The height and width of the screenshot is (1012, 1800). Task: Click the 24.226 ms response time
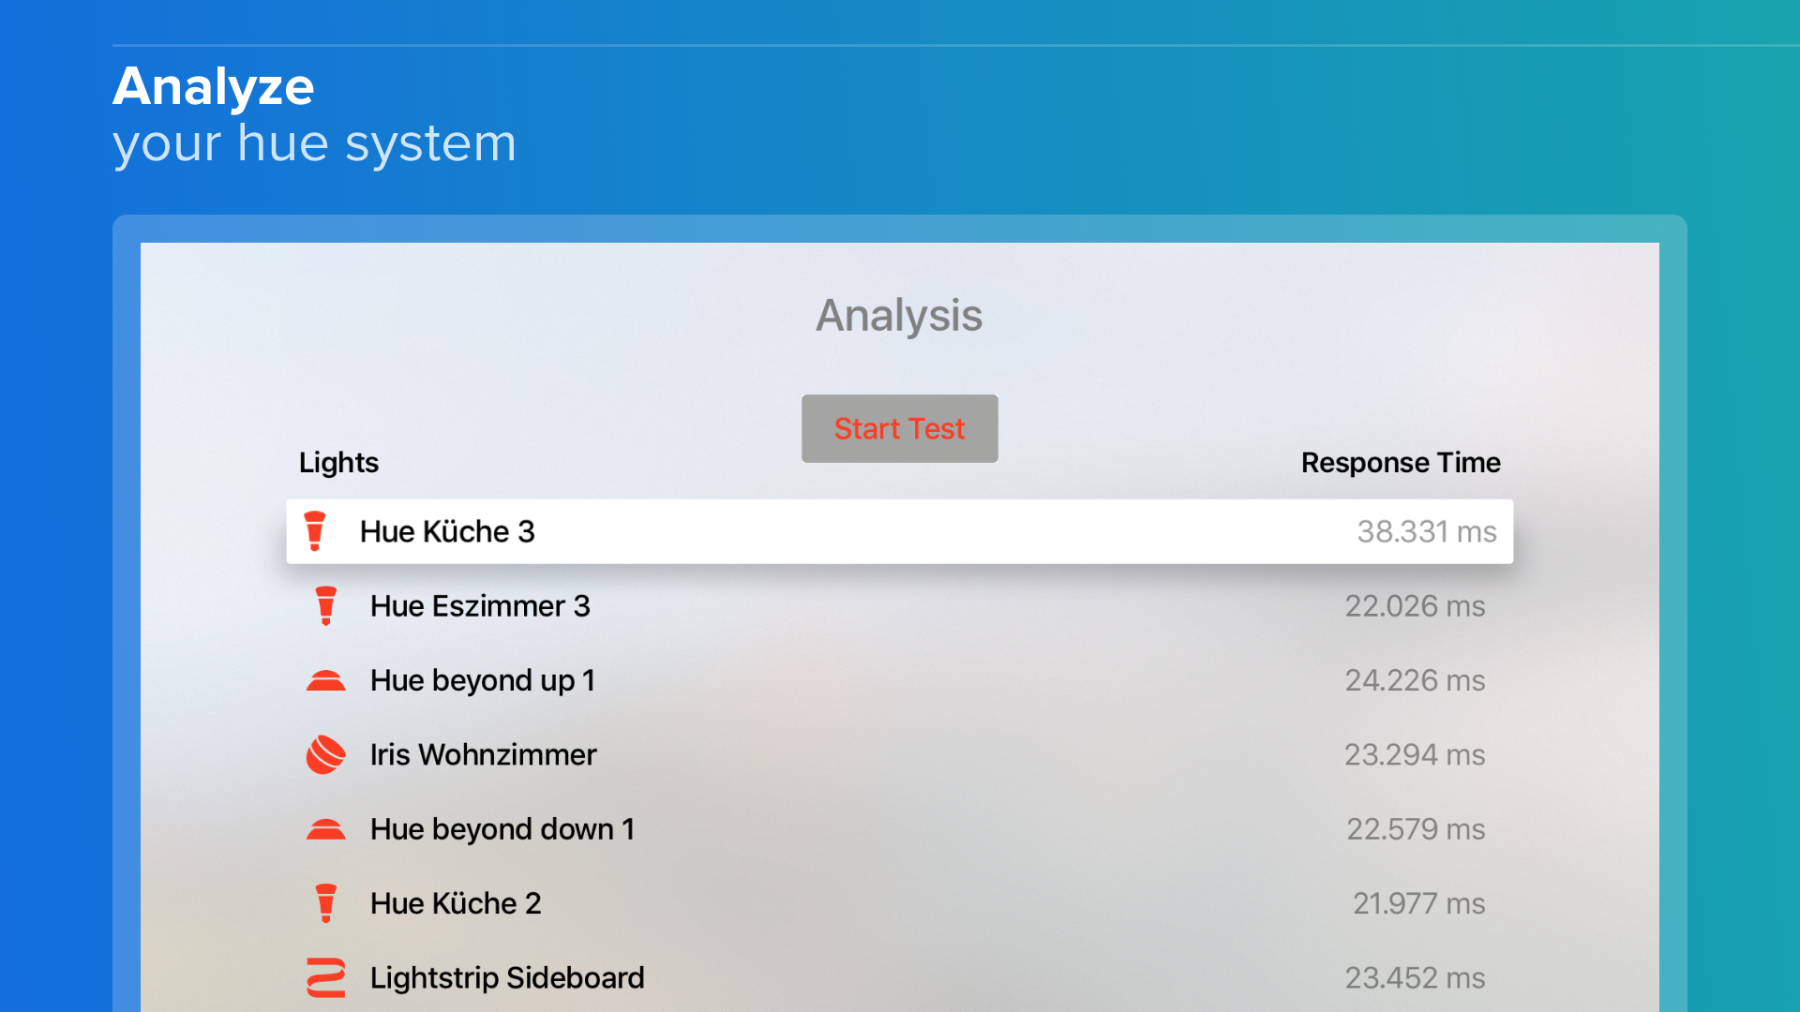1415,680
